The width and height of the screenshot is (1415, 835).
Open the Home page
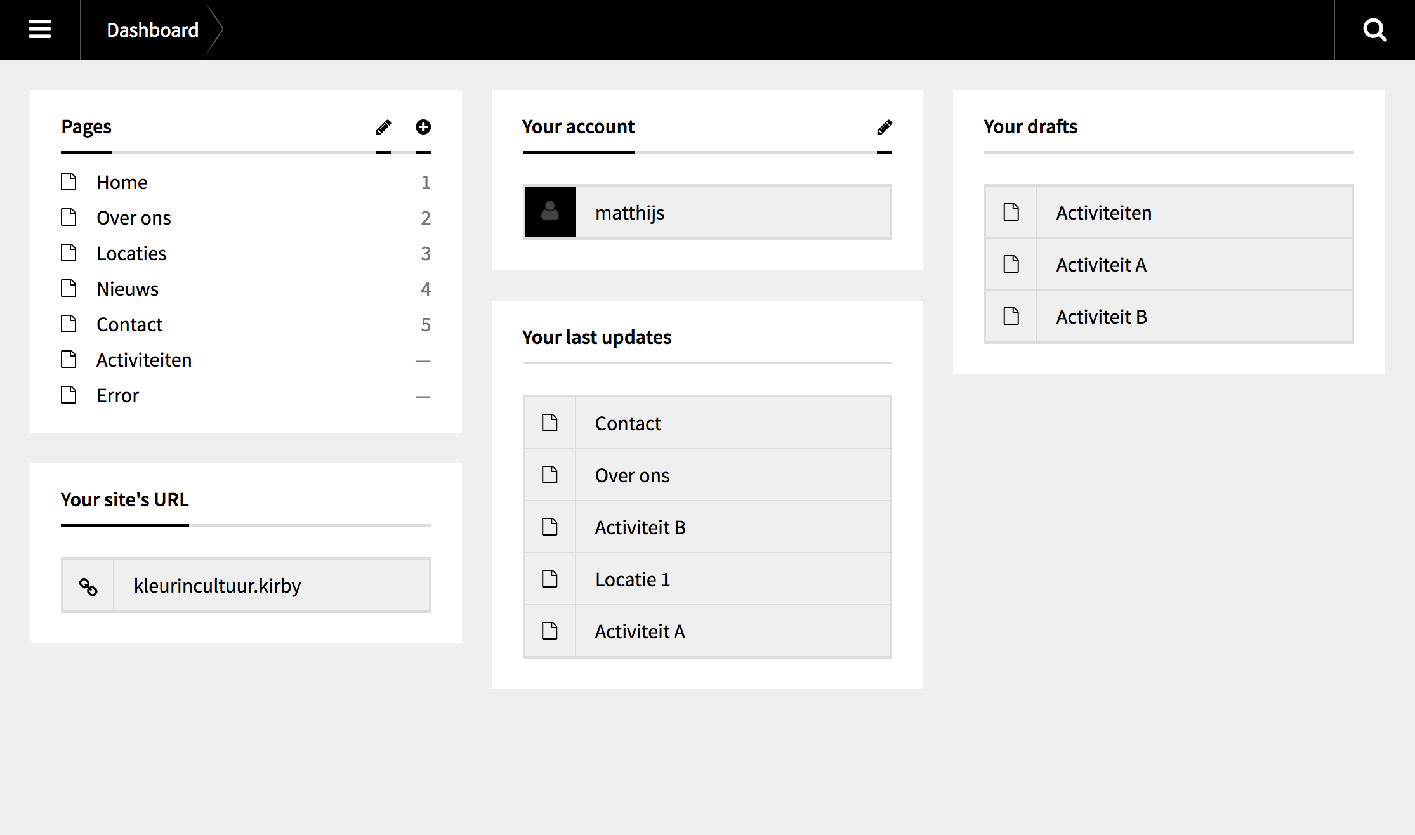click(122, 182)
